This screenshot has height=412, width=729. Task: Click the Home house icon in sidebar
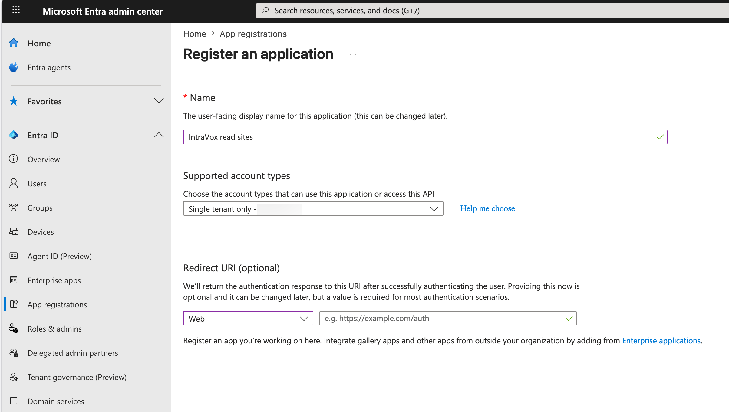(14, 43)
